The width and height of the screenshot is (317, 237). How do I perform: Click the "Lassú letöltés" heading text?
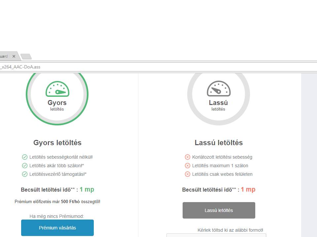[219, 143]
